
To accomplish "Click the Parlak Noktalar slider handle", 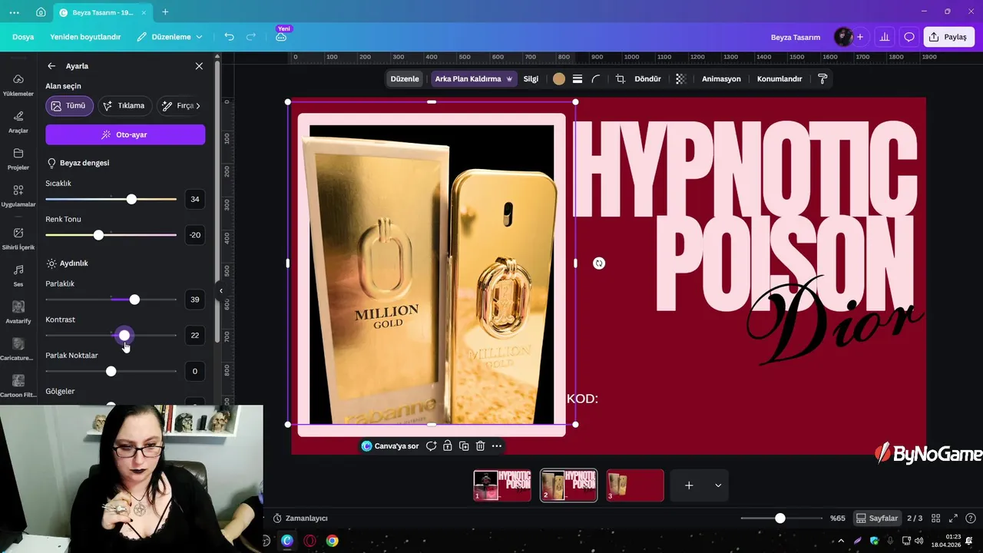I will tap(111, 371).
